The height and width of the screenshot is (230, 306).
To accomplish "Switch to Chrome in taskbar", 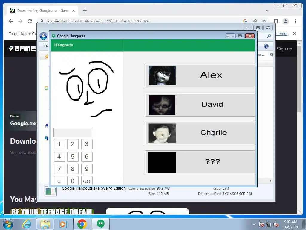I will 82,224.
